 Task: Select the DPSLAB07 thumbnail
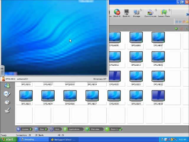coord(158,37)
